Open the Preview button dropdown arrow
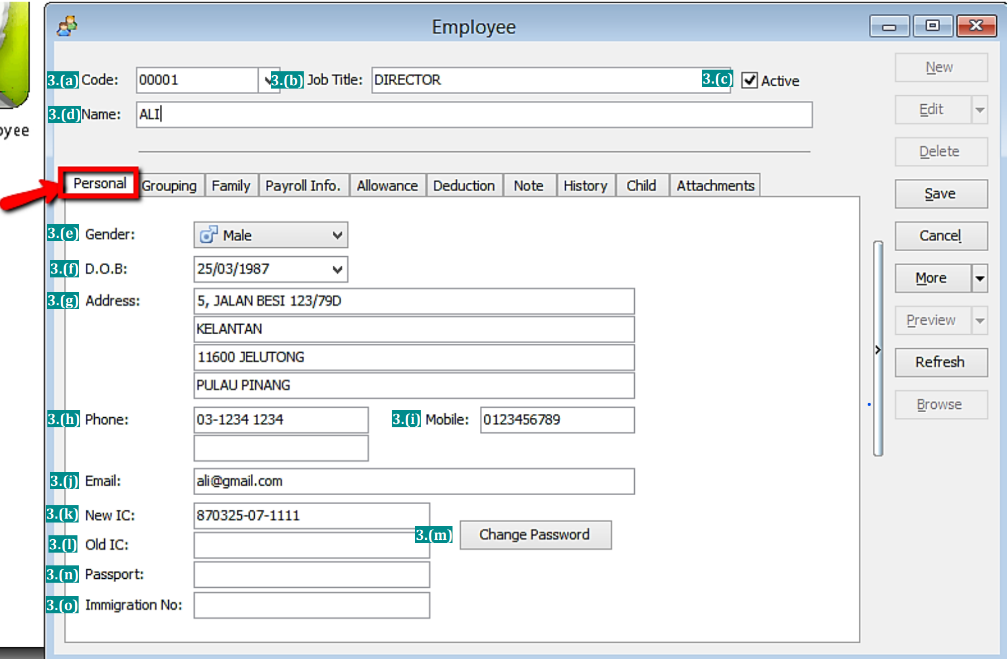 (x=980, y=320)
